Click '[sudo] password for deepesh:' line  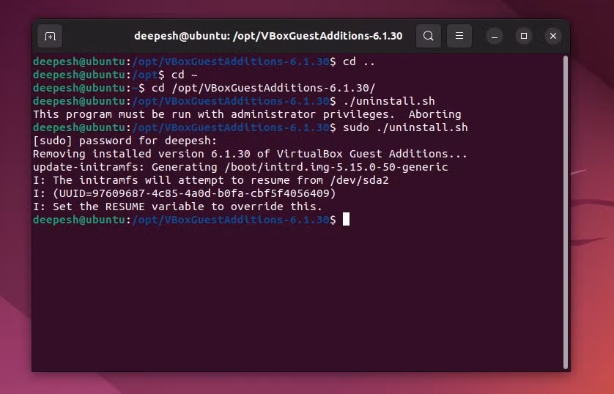(125, 141)
